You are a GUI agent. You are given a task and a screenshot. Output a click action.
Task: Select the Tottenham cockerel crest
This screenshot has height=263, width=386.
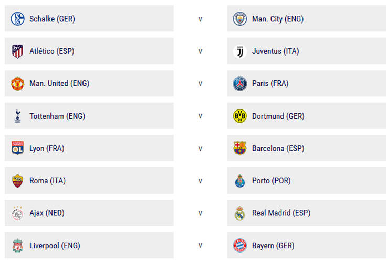pyautogui.click(x=17, y=116)
